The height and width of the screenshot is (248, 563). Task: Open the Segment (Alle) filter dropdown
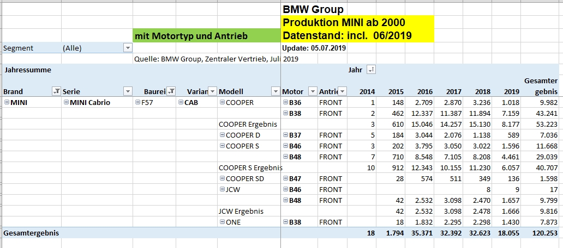(127, 48)
